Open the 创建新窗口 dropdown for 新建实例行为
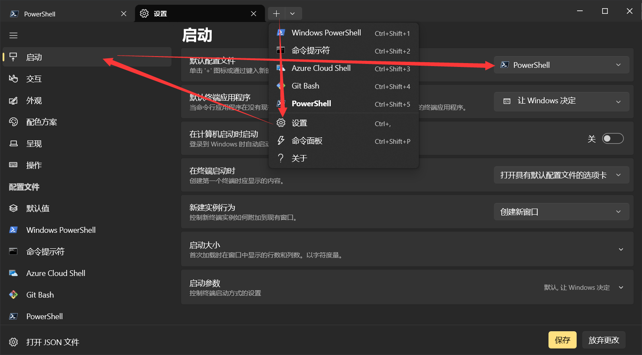The width and height of the screenshot is (642, 355). tap(561, 212)
